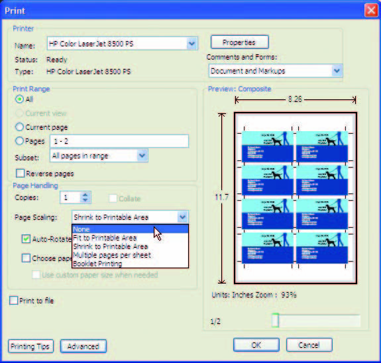Enable the Print to file checkbox
Screen dimensions: 381x363
point(14,300)
